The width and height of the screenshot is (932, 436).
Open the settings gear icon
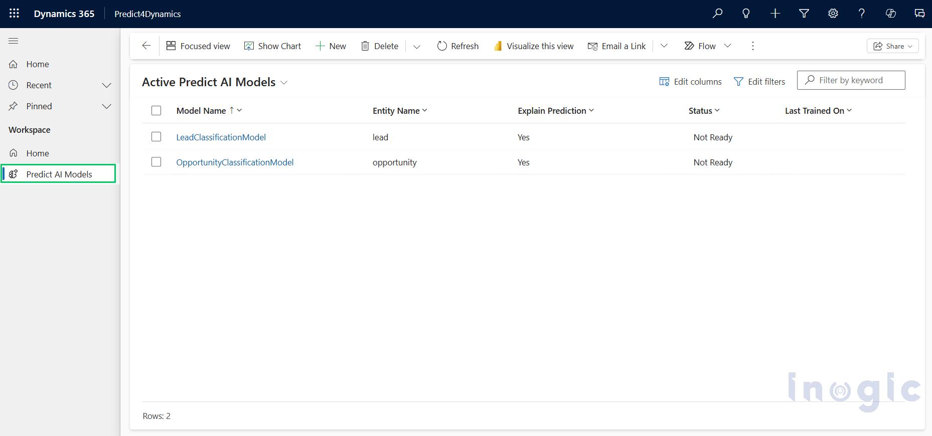833,14
